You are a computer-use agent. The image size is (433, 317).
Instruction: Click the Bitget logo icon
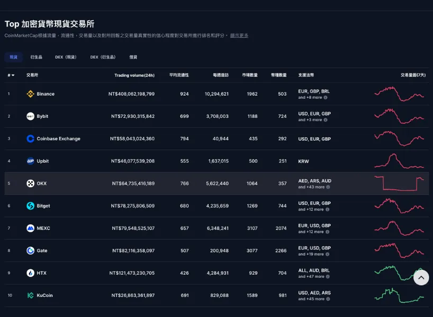click(30, 206)
